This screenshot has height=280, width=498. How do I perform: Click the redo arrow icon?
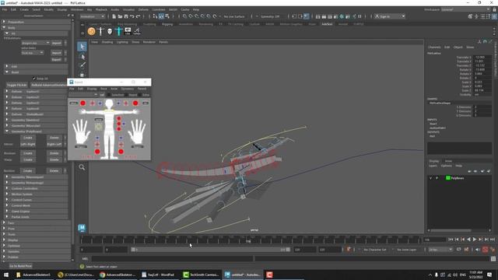click(138, 16)
